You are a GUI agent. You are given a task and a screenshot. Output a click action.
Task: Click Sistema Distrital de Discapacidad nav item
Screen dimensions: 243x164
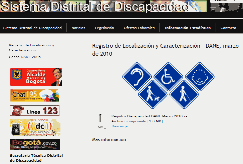pos(32,28)
